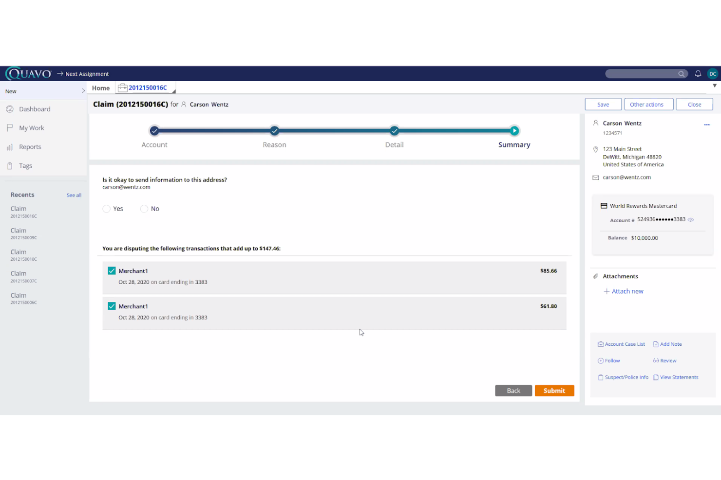This screenshot has height=480, width=721.
Task: Submit the dispute claim
Action: point(554,390)
